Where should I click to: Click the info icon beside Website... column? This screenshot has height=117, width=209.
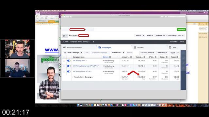tap(144, 57)
